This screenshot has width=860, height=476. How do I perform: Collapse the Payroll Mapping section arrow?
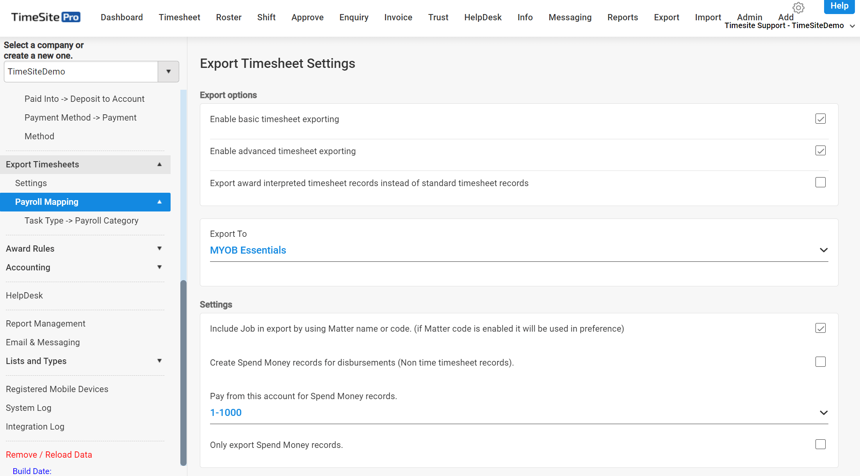[x=159, y=202]
